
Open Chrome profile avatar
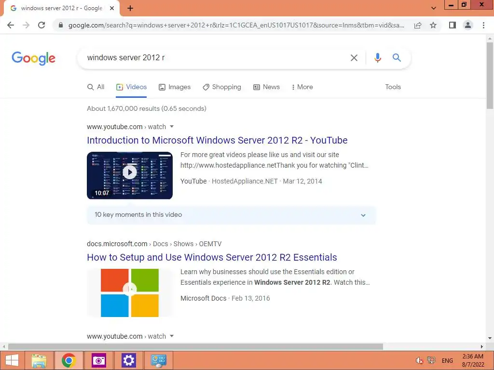click(x=468, y=25)
